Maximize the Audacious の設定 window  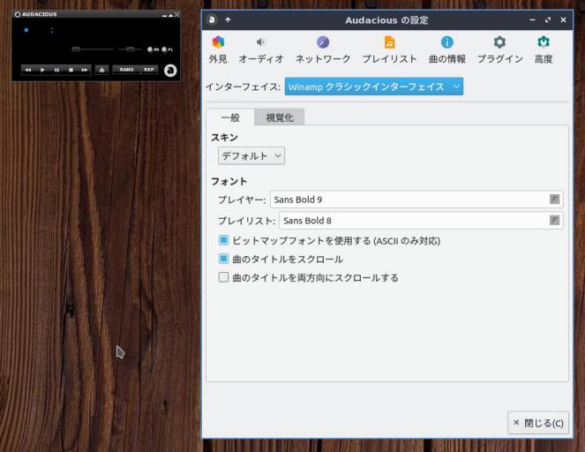(x=548, y=19)
